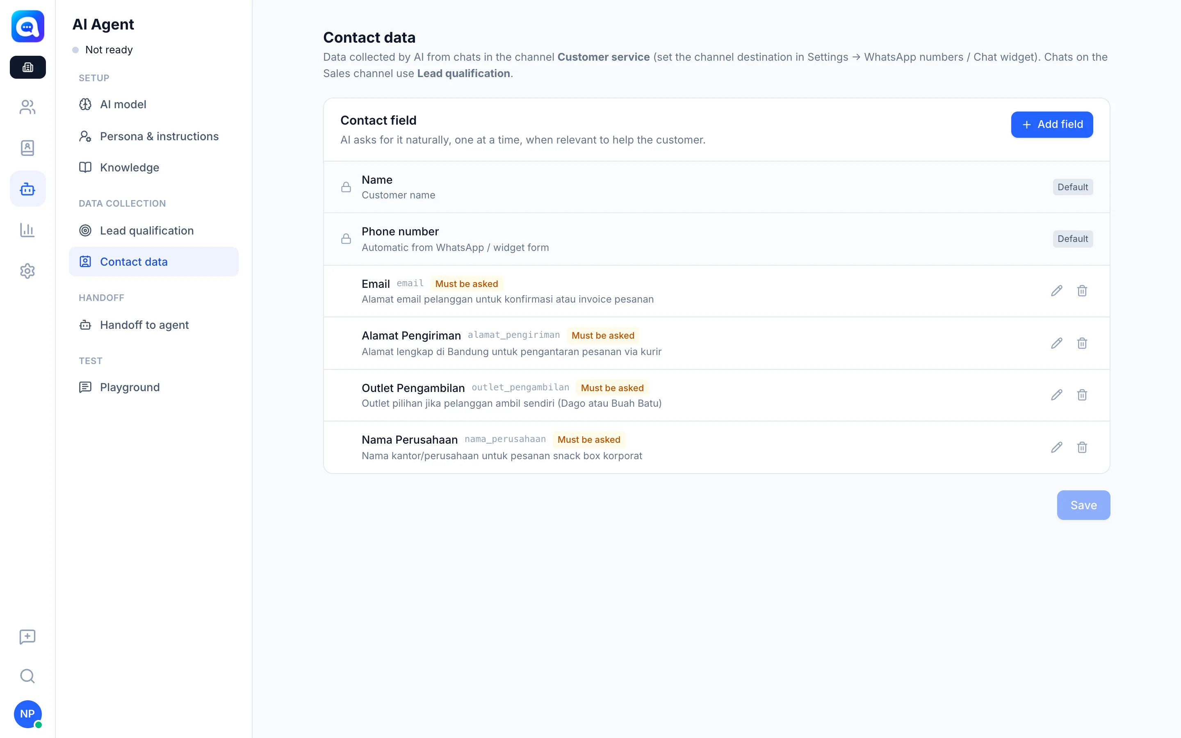Open the settings gear icon
The width and height of the screenshot is (1181, 738).
point(28,271)
